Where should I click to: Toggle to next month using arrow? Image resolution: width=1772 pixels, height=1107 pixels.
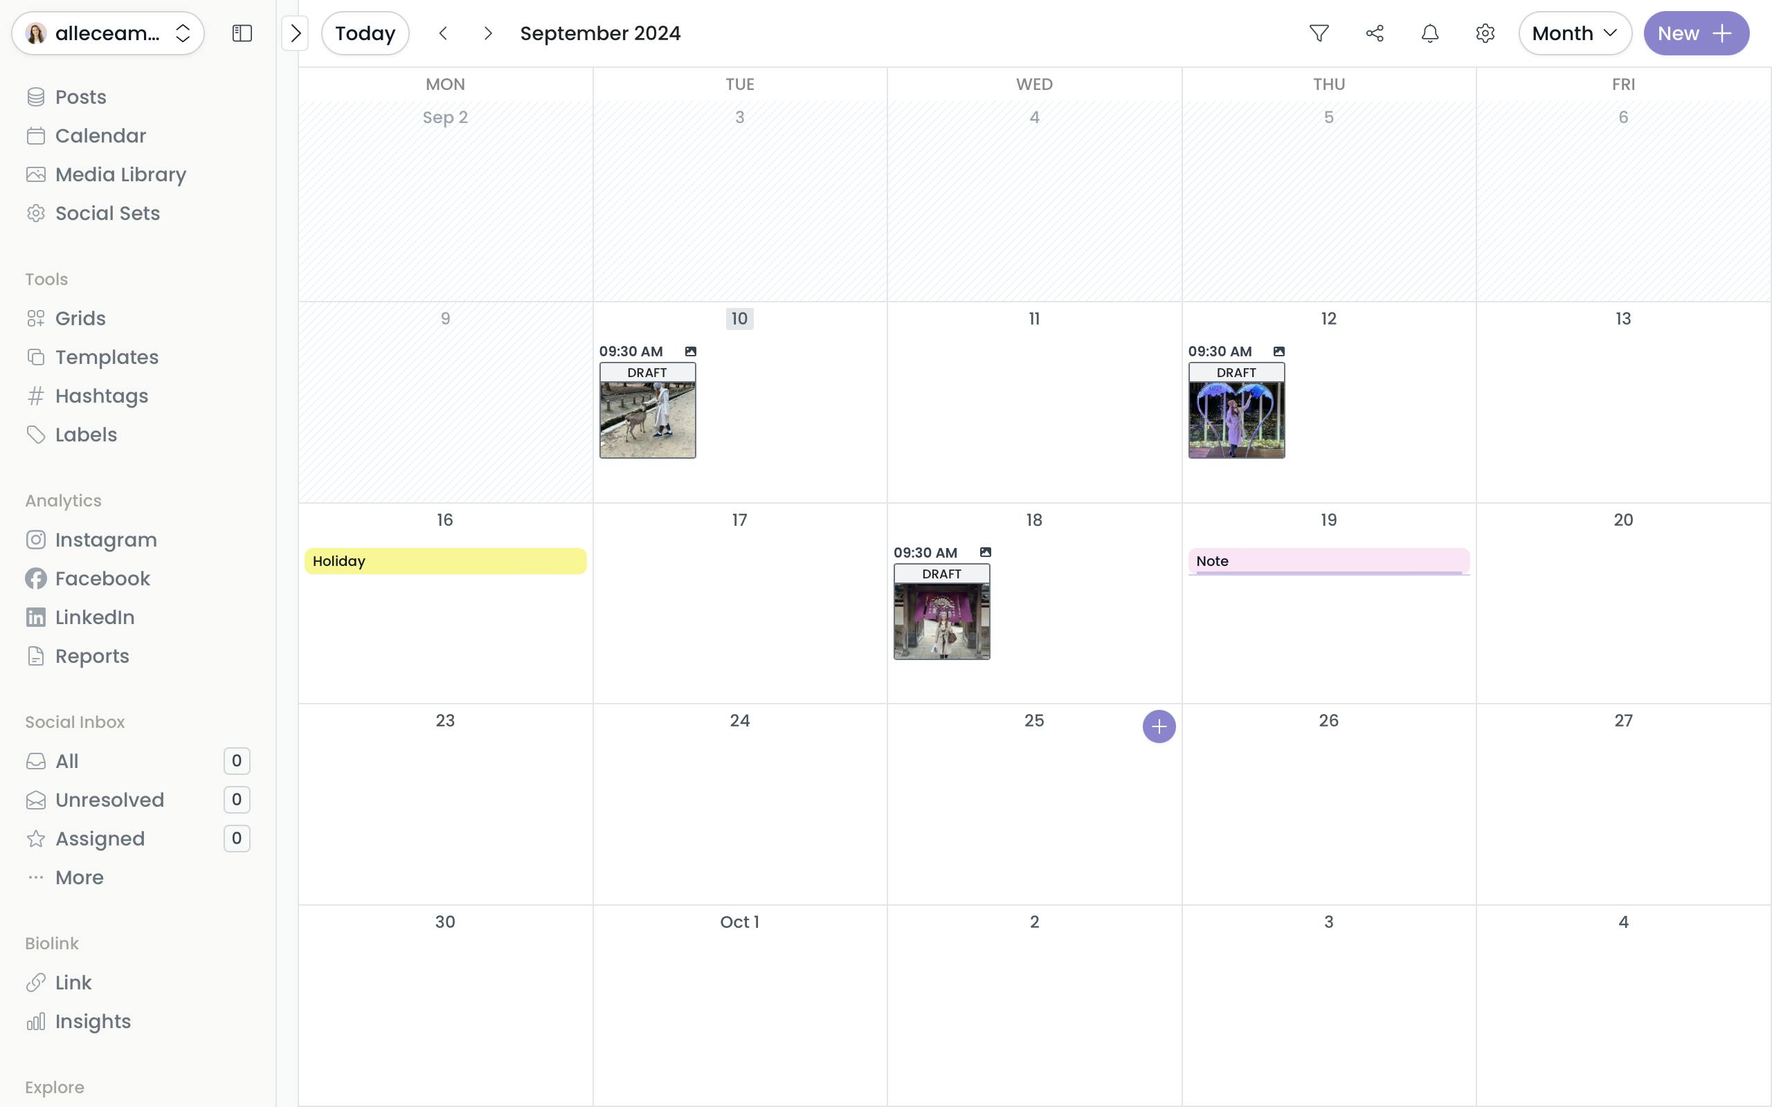pyautogui.click(x=486, y=33)
